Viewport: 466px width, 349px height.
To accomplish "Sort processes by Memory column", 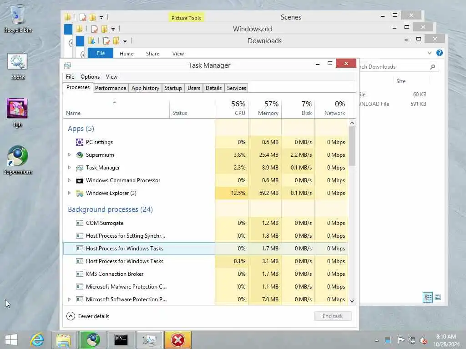I will pos(265,108).
